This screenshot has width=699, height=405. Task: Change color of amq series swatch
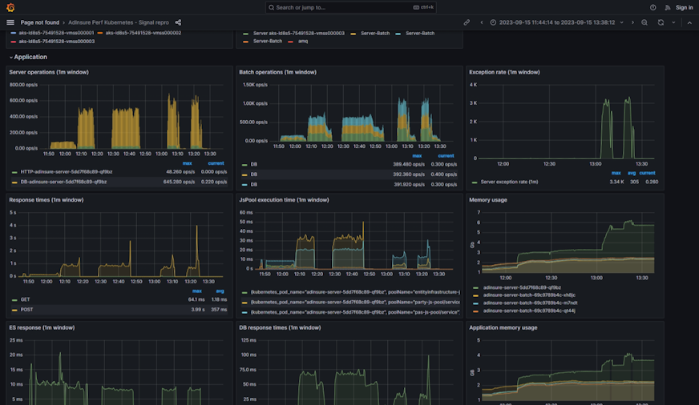coord(290,42)
